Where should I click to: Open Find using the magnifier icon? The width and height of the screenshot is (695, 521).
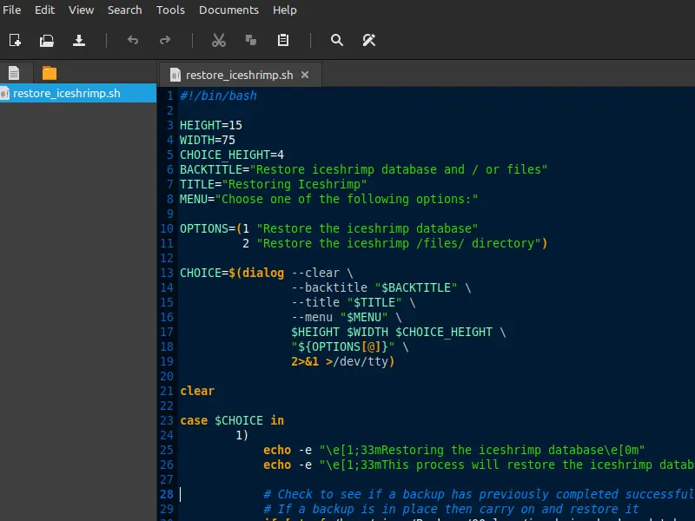point(337,40)
